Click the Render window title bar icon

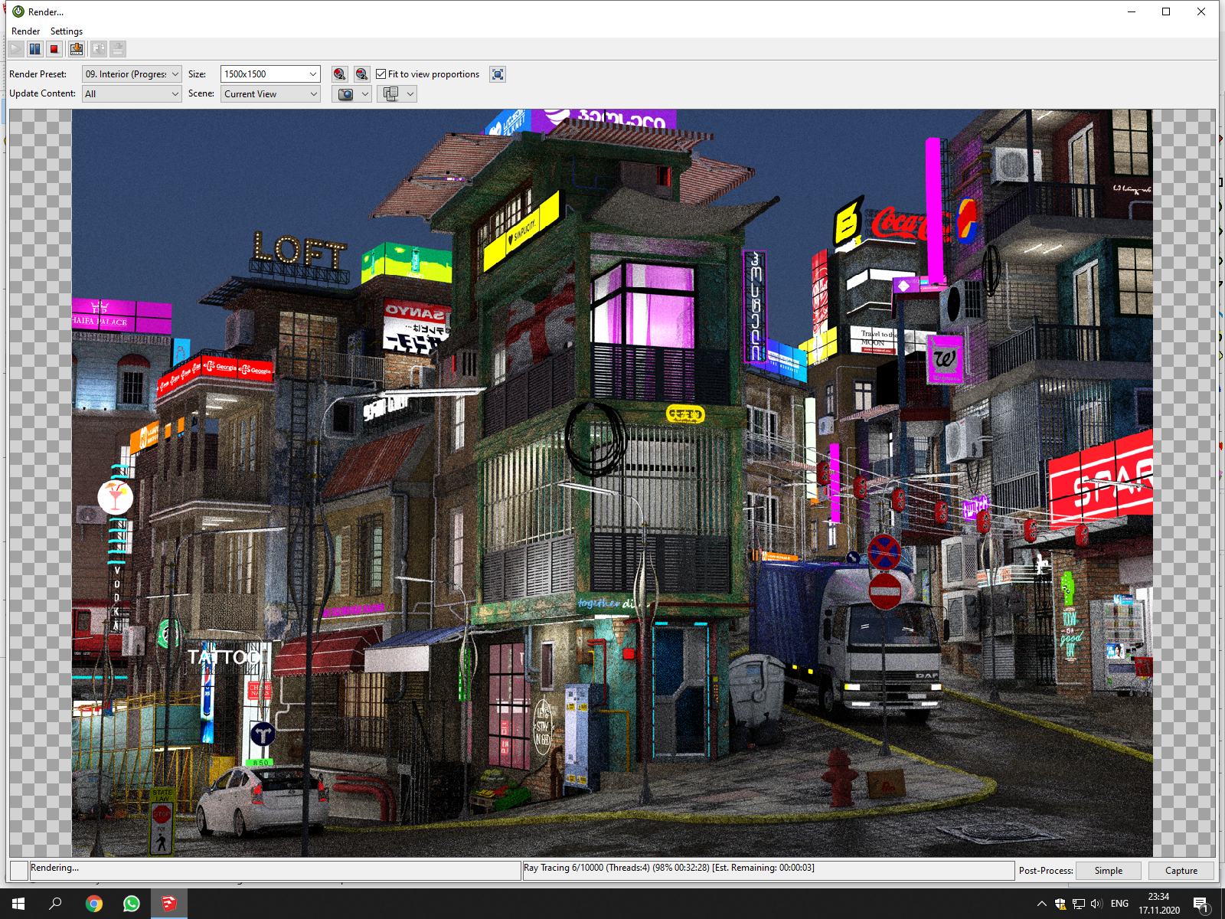tap(18, 11)
